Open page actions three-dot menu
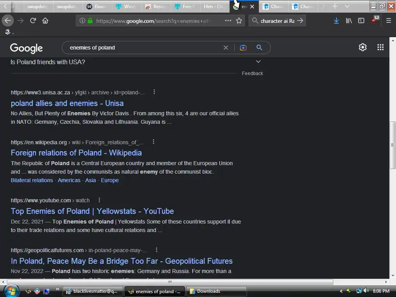396x297 pixels. click(x=228, y=20)
